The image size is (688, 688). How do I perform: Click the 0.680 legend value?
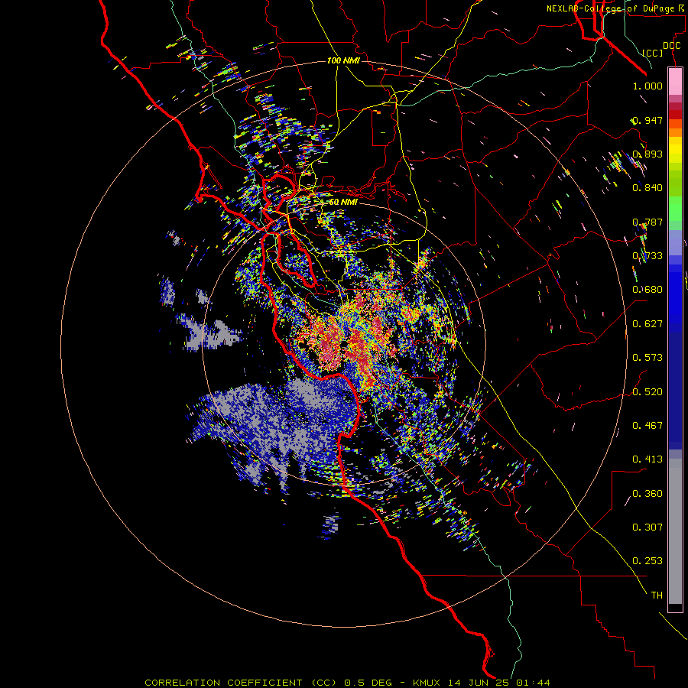tap(647, 290)
